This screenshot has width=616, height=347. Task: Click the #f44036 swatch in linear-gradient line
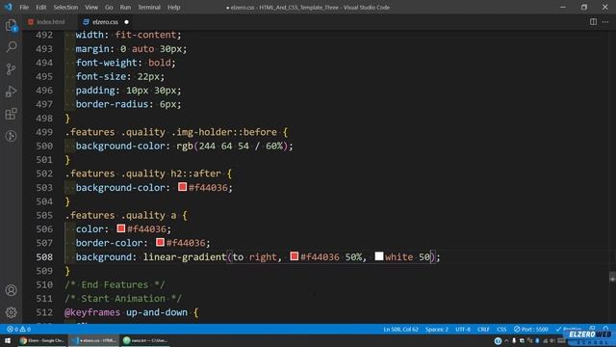coord(295,256)
